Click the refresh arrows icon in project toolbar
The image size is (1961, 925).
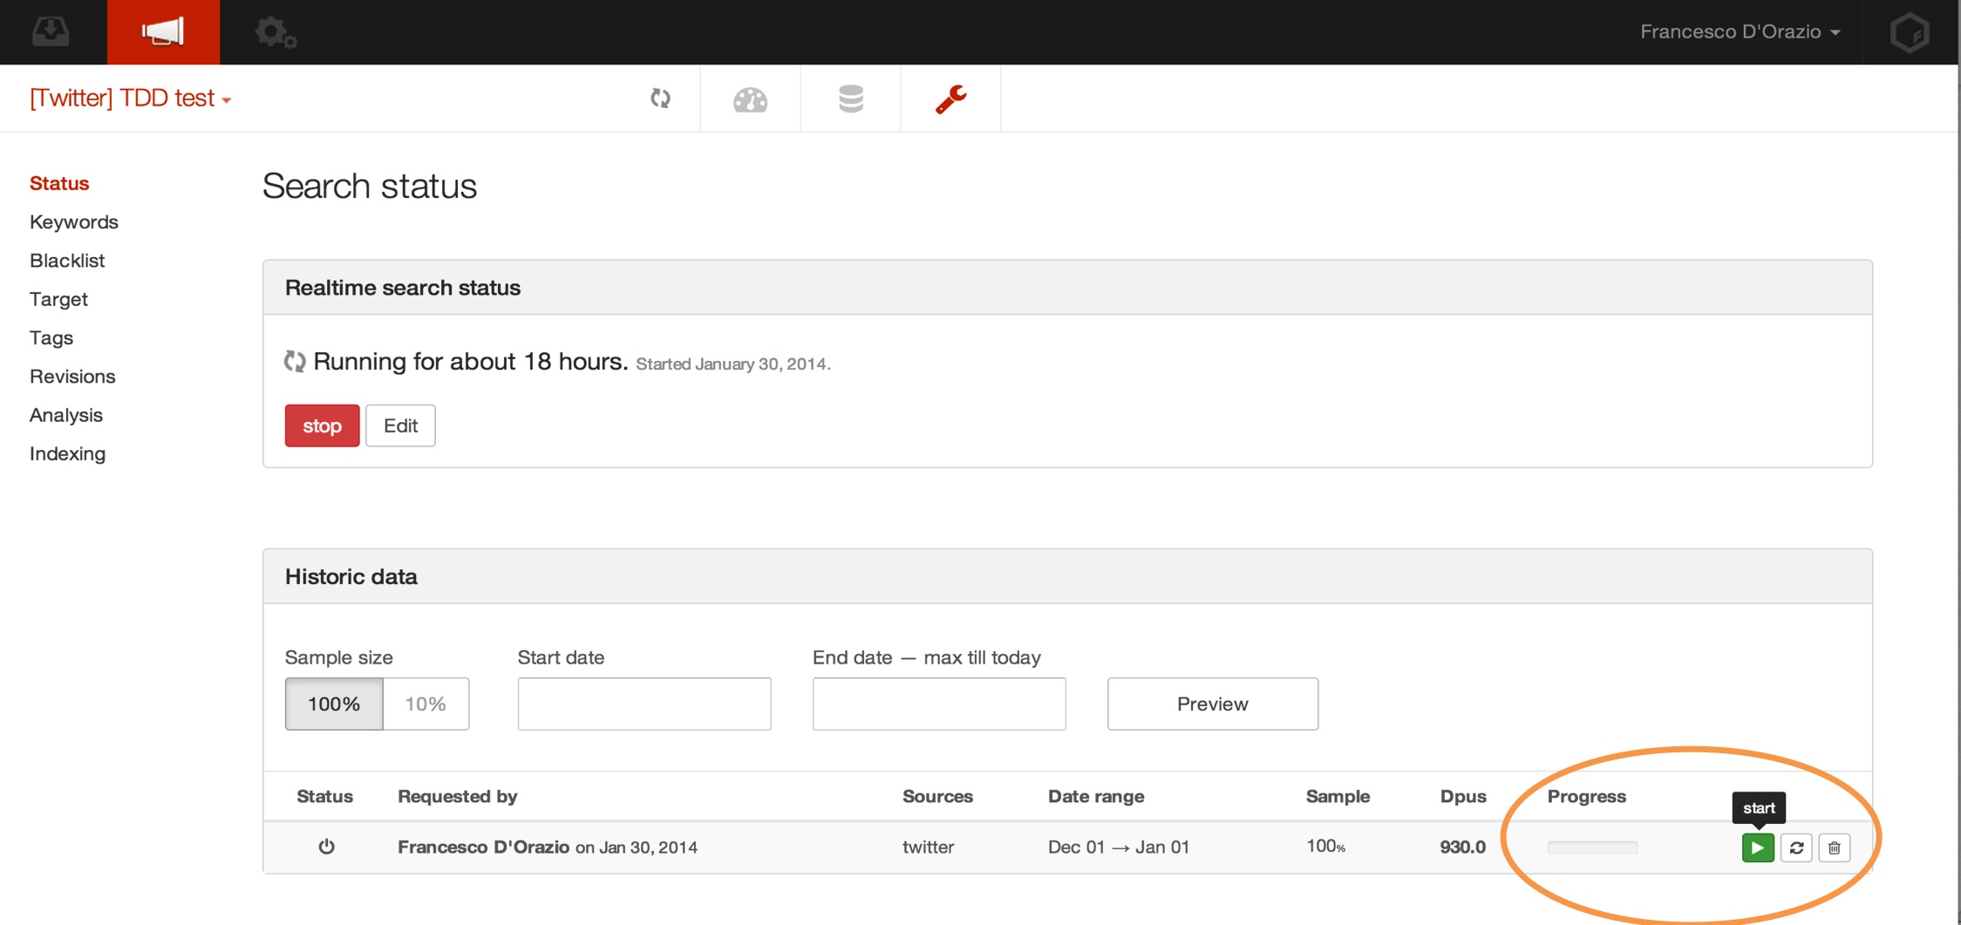(x=661, y=99)
